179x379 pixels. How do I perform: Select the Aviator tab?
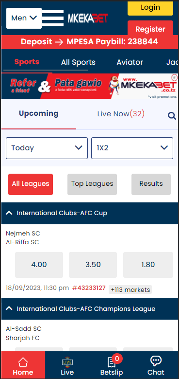pyautogui.click(x=130, y=62)
